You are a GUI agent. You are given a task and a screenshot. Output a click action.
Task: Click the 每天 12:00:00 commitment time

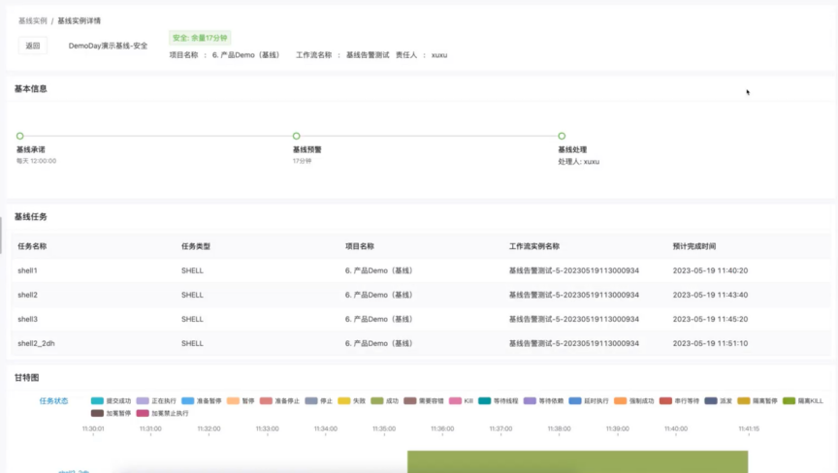click(x=36, y=161)
